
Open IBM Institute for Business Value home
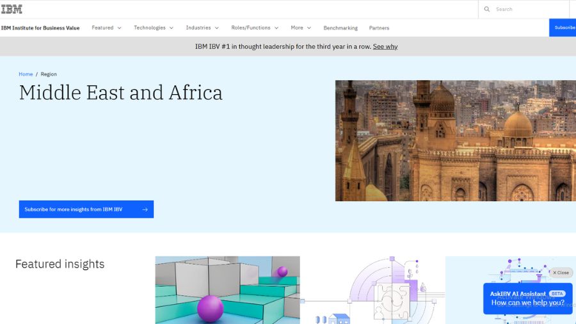(40, 28)
